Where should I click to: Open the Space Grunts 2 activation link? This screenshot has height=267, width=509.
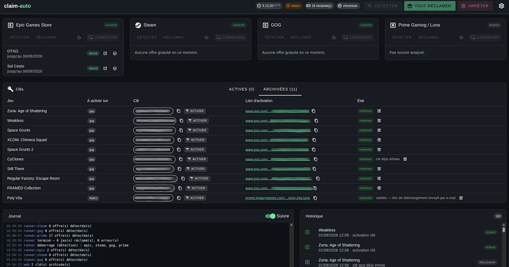[277, 150]
